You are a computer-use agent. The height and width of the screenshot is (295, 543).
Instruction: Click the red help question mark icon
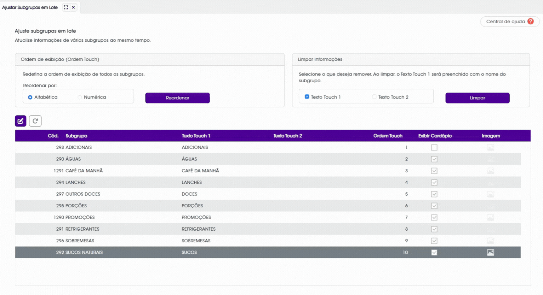point(530,21)
